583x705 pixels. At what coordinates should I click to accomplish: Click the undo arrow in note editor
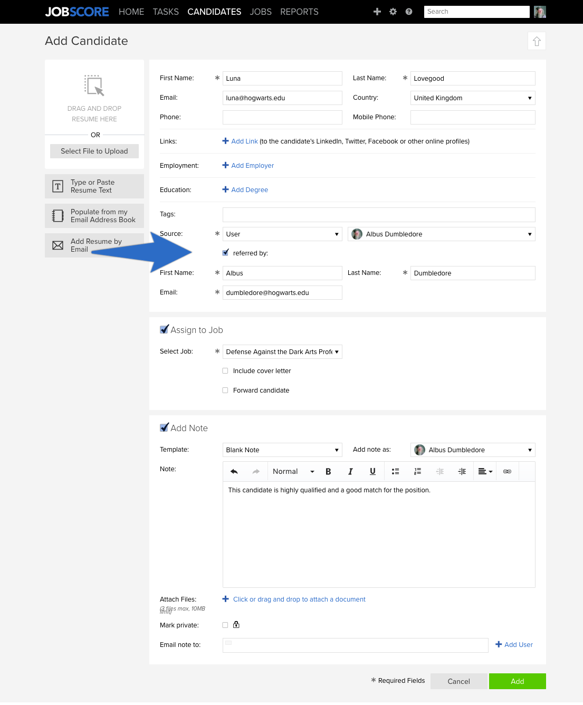tap(234, 471)
